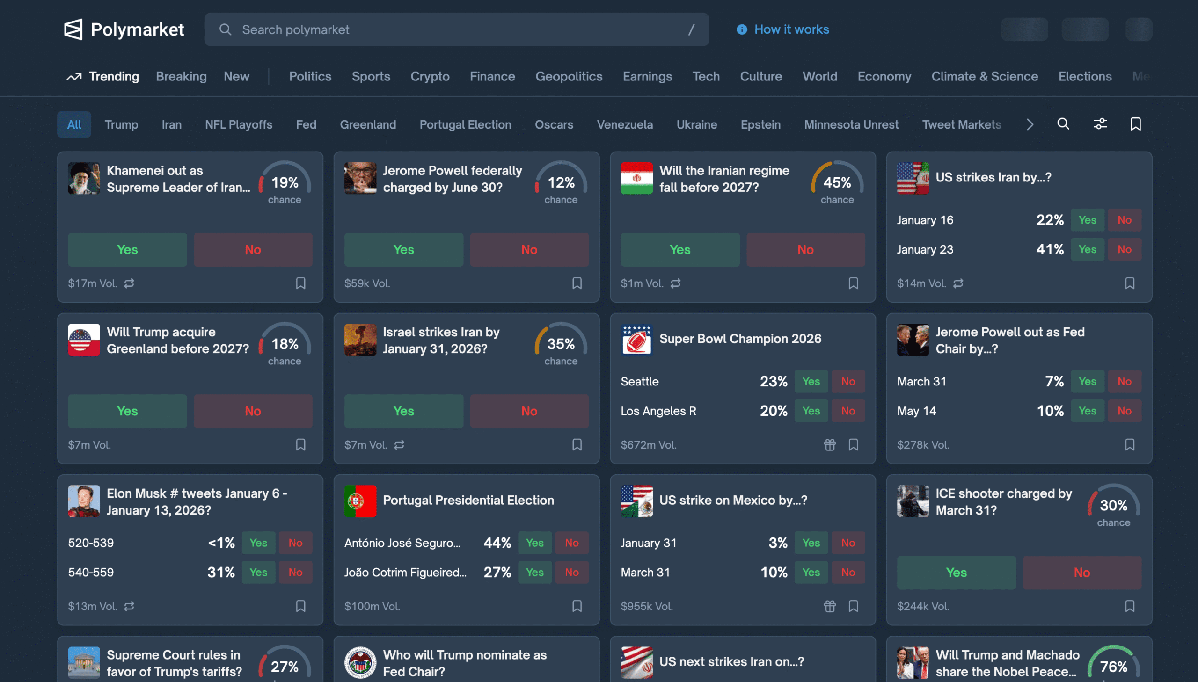Bookmark the ICE shooter charged market
The width and height of the screenshot is (1198, 682).
coord(1129,606)
